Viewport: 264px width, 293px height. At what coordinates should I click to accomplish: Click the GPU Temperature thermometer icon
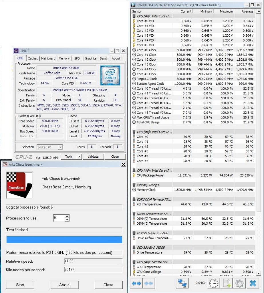[134, 267]
